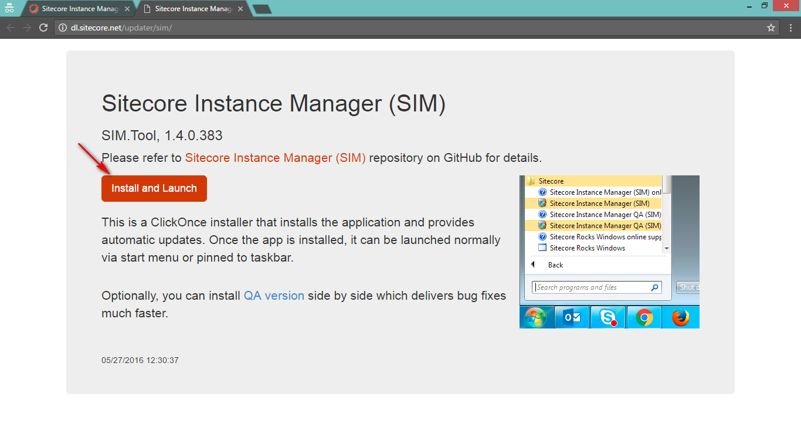Follow the QA version link
The image size is (801, 427).
pos(274,296)
